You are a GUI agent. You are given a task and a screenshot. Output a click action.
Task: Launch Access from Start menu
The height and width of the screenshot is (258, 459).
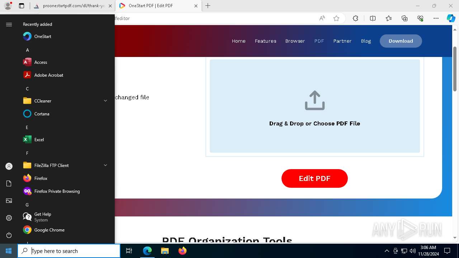[x=65, y=62]
